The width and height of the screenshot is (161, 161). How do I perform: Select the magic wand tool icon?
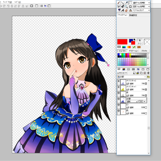point(122,3)
